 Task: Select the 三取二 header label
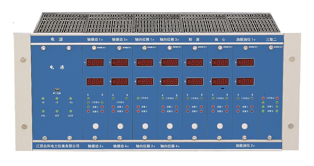click(x=271, y=39)
